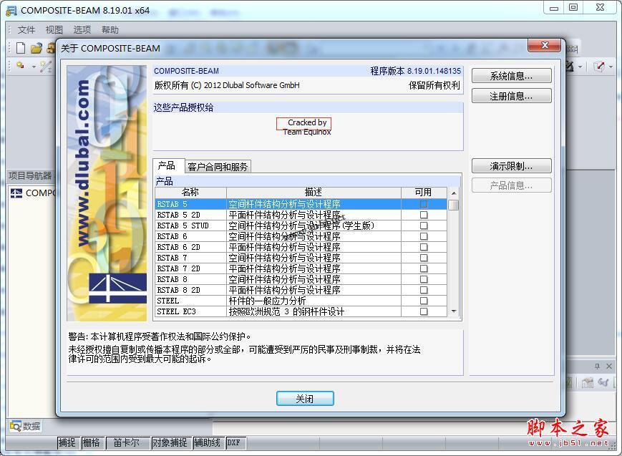The image size is (622, 456).
Task: Click scroll up arrow of product list
Action: point(454,193)
